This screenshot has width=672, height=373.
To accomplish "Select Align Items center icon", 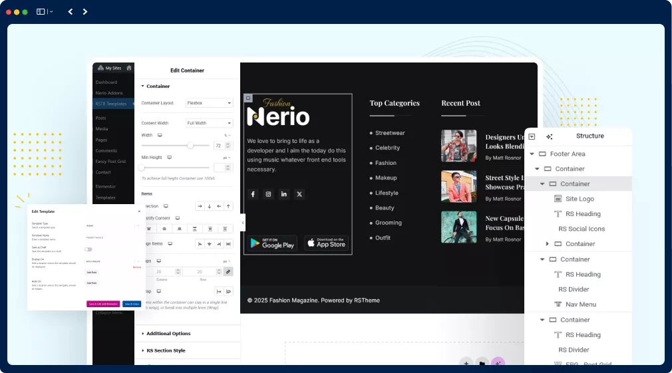I will [209, 243].
